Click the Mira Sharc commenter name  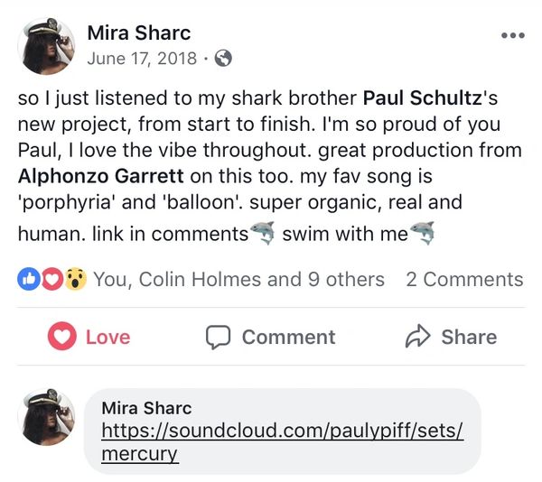[x=146, y=408]
